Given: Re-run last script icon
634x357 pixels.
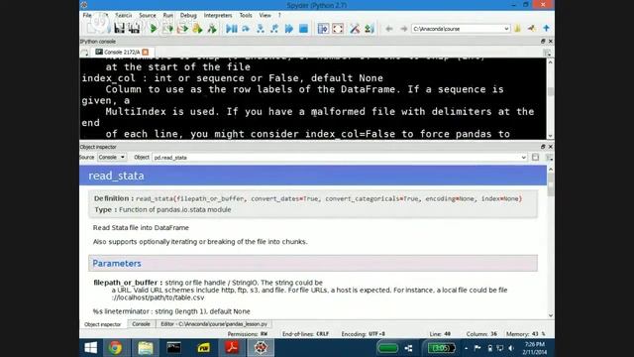Looking at the screenshot, I should [x=212, y=29].
